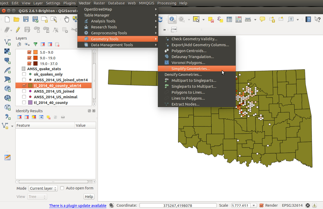323x209 pixels.
Task: Click the Map Tips speech bubble icon
Action: click(262, 19)
